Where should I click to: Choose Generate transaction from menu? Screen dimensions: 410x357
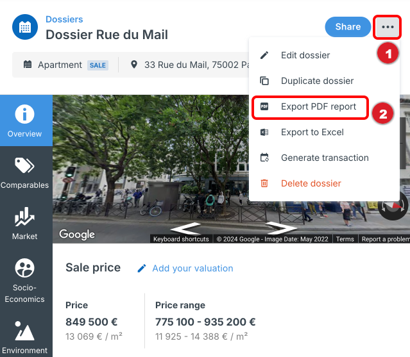click(x=324, y=158)
